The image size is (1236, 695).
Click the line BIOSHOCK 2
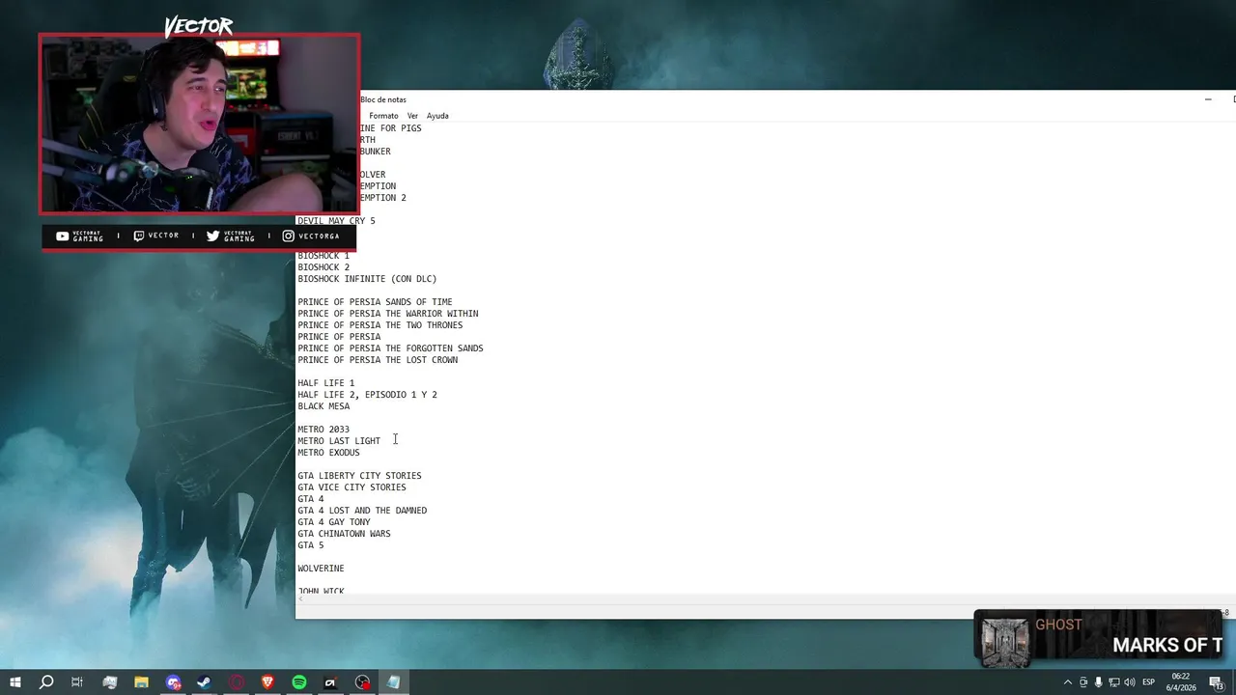(x=323, y=267)
